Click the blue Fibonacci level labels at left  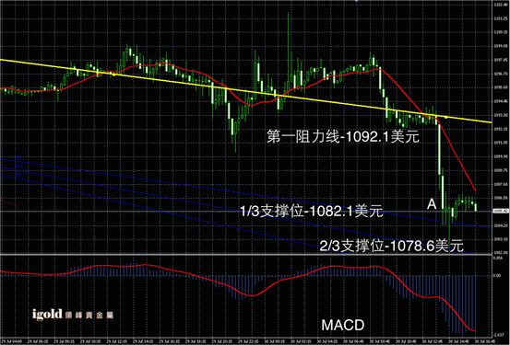point(18,166)
